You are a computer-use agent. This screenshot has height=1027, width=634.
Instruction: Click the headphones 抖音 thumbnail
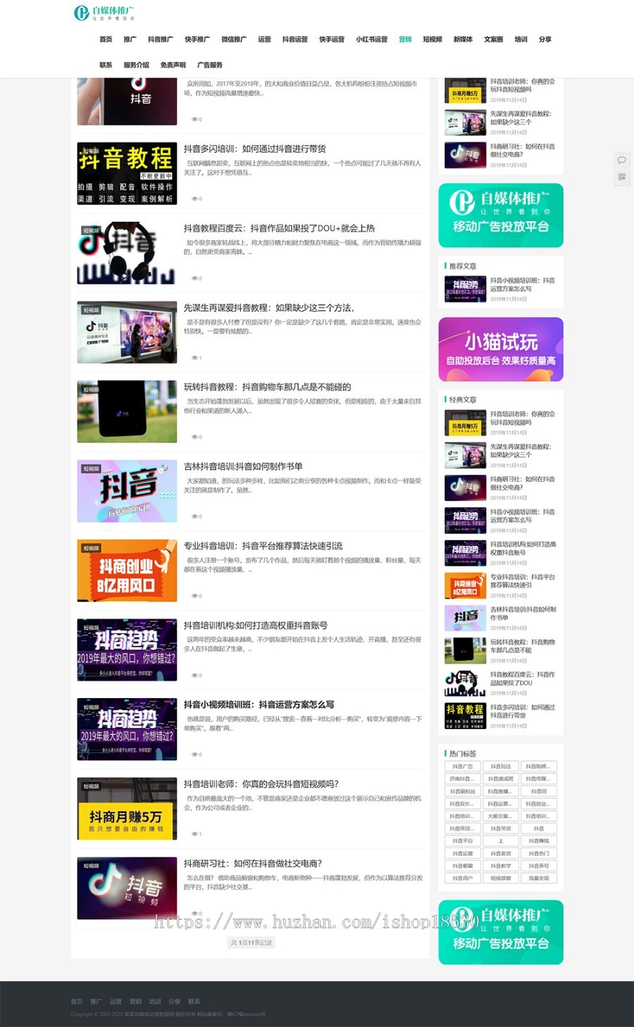pyautogui.click(x=127, y=253)
